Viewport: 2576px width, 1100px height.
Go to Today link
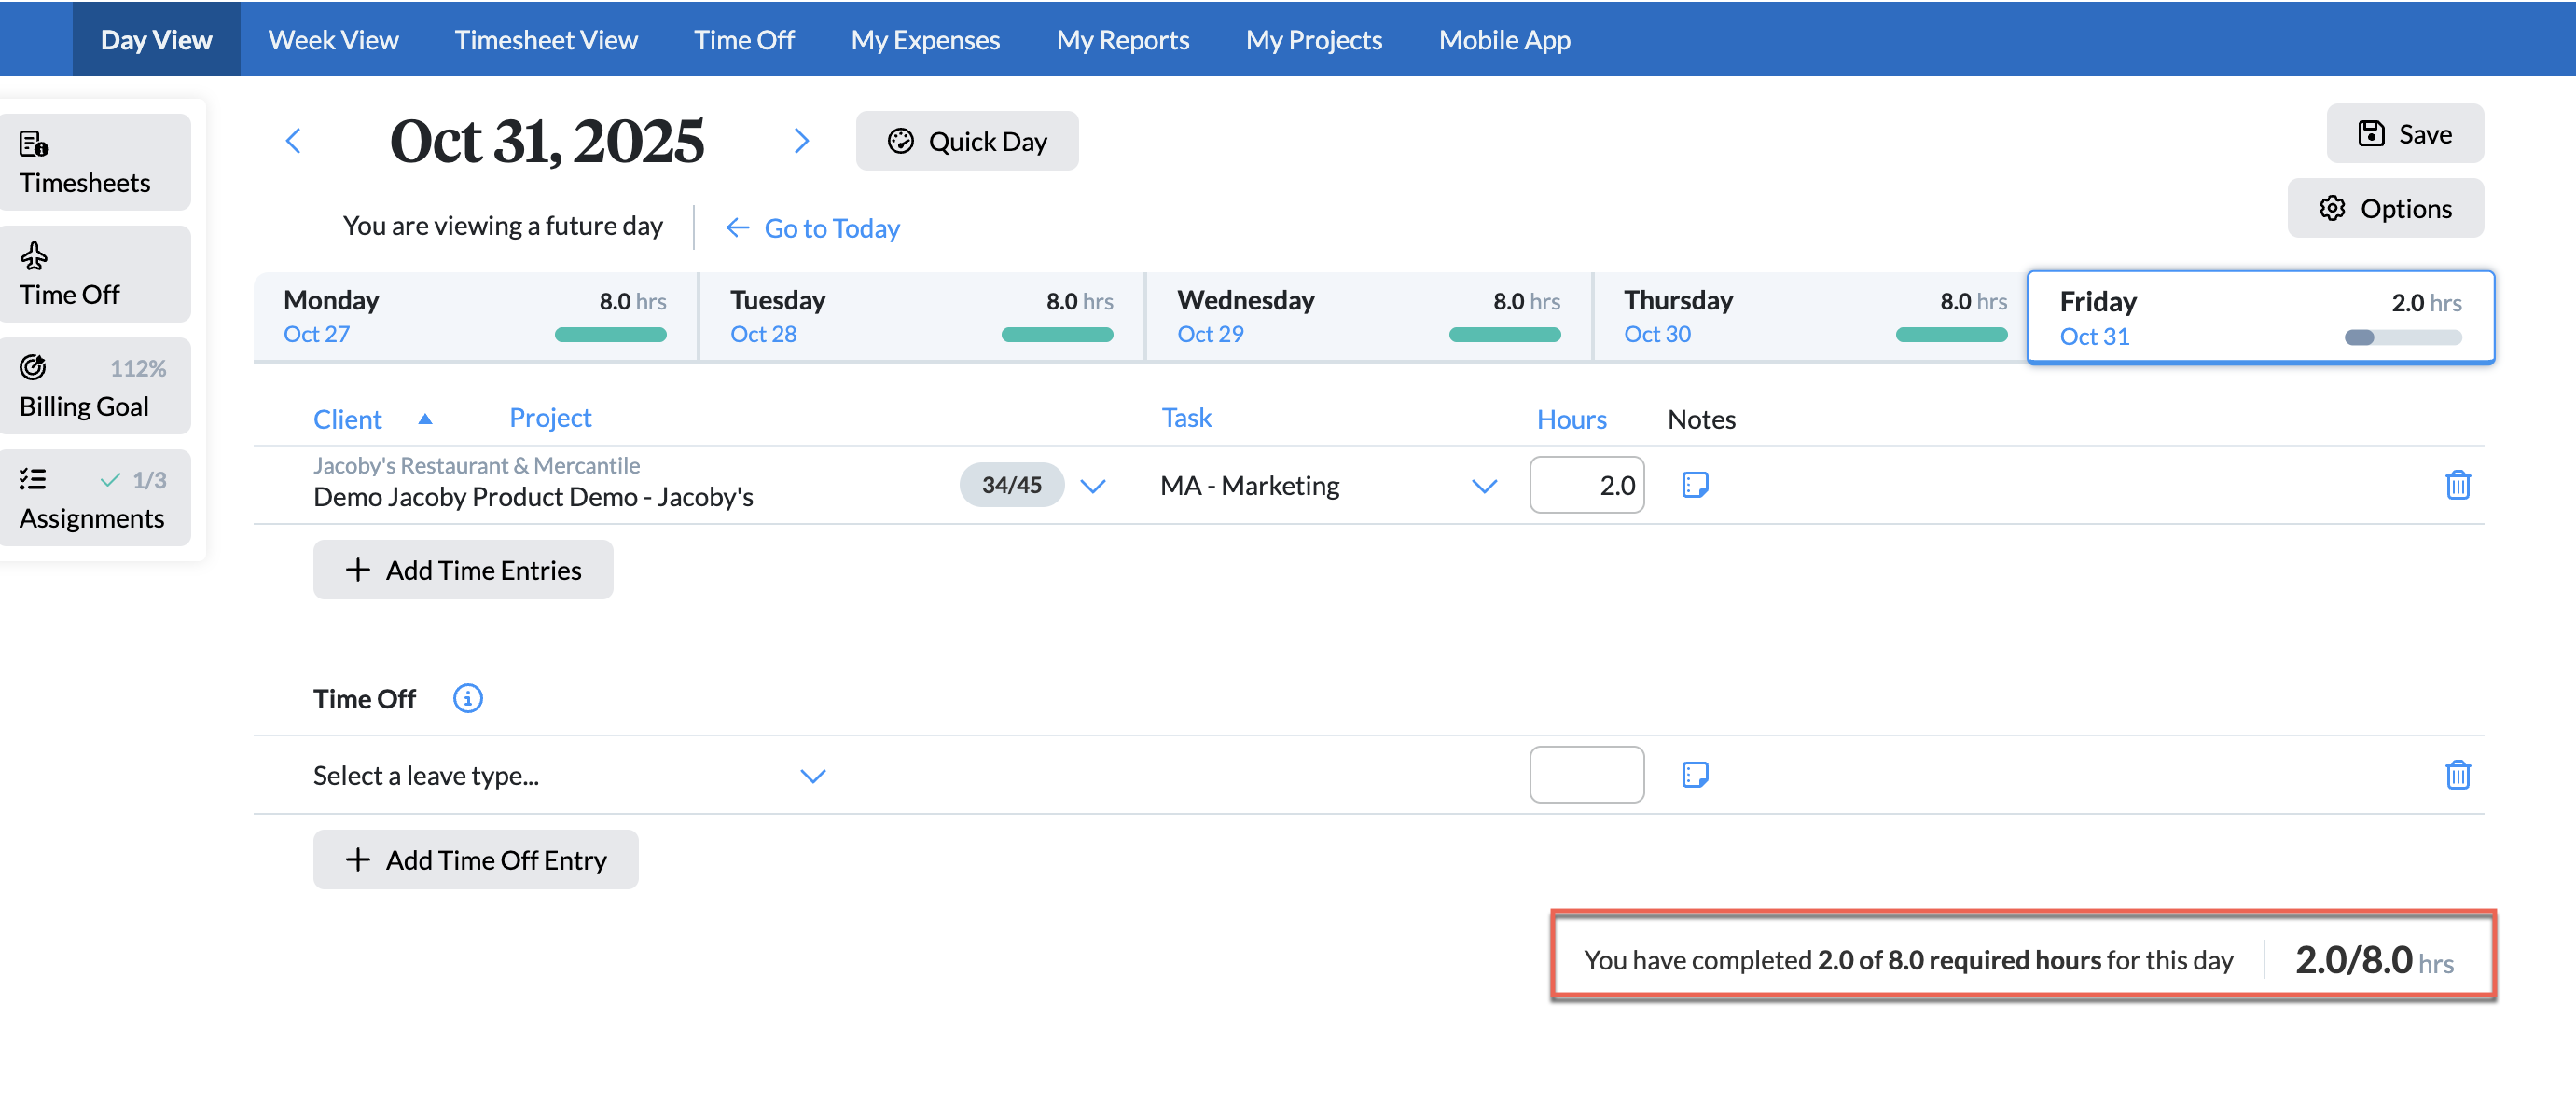pos(812,228)
